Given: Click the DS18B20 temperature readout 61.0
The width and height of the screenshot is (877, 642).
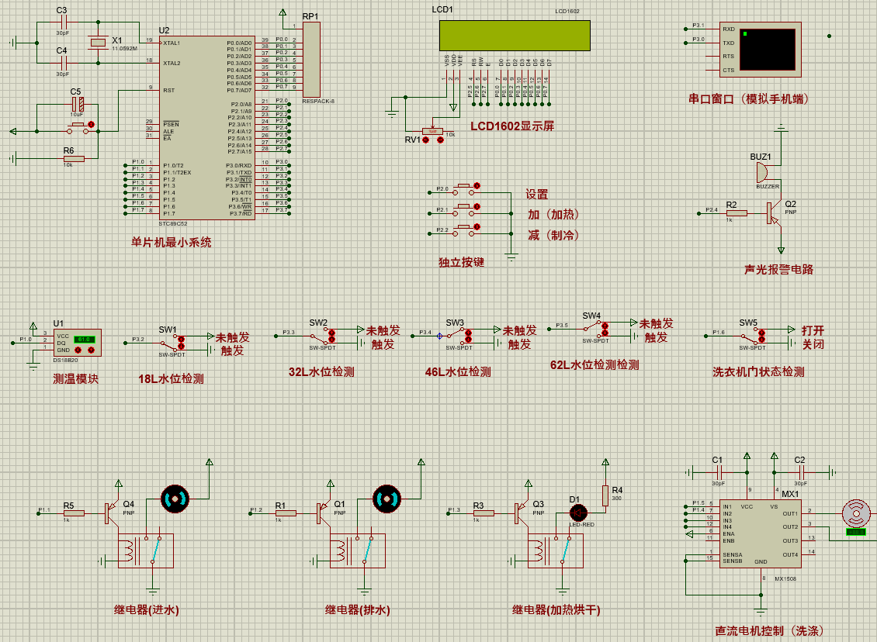Looking at the screenshot, I should pyautogui.click(x=85, y=340).
